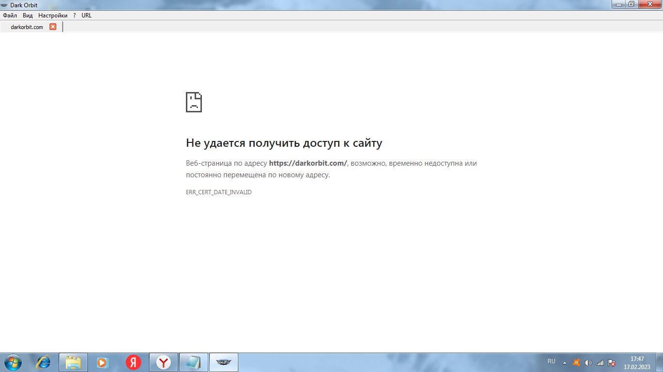
Task: Click the bold https://darkorbit.com/ address text
Action: [308, 163]
